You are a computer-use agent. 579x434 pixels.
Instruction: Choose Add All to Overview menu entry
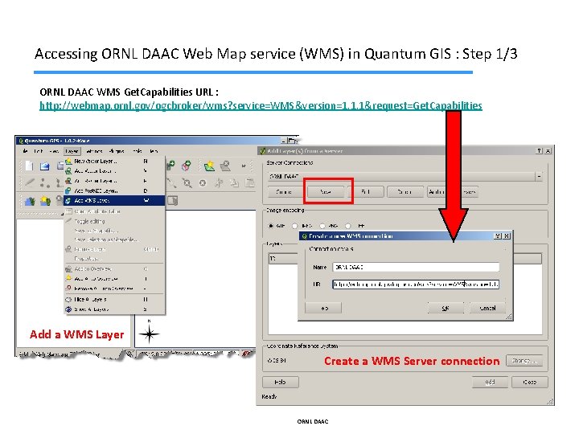coord(114,279)
